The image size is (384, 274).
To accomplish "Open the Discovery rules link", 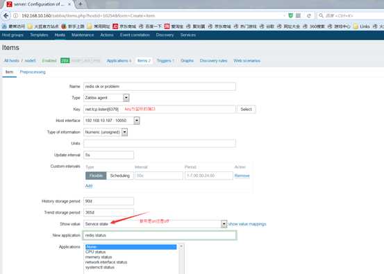I will point(213,60).
